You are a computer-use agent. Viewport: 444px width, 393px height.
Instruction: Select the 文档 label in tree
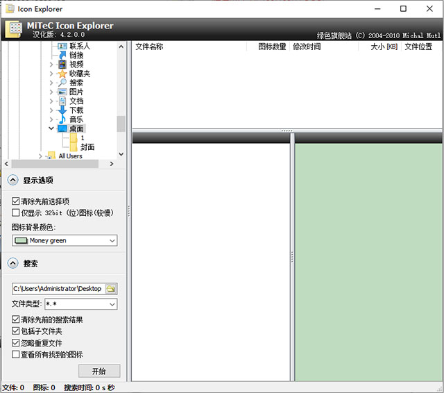coord(76,101)
